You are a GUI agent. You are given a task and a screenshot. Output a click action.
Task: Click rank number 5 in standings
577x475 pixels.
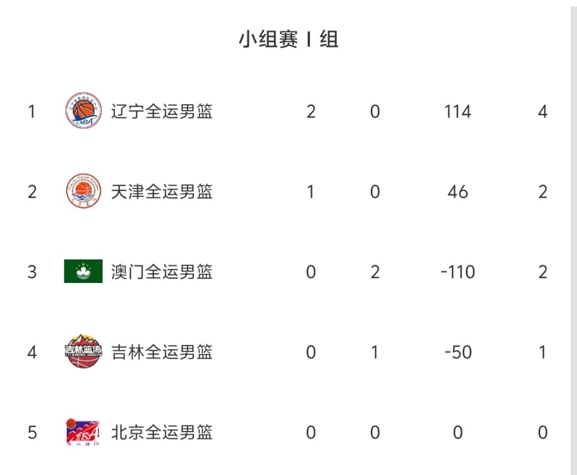click(x=32, y=432)
